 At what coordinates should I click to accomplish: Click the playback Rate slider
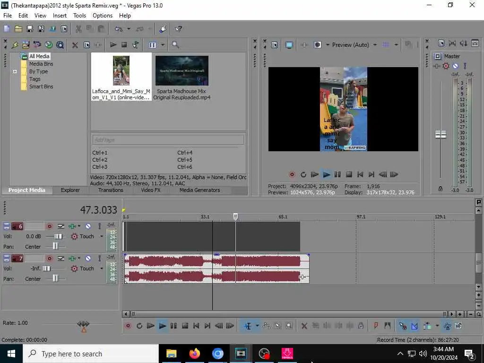[x=83, y=324]
